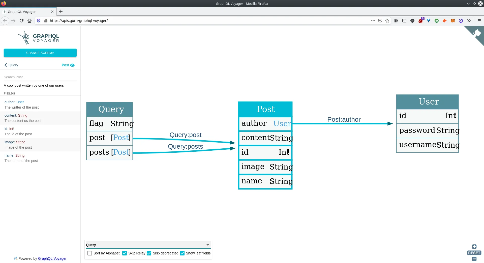Select the Query:post edge label
This screenshot has height=263, width=484.
point(186,135)
